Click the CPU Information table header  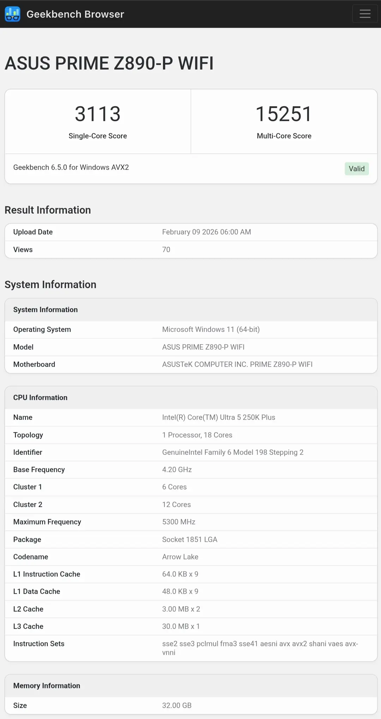(x=40, y=398)
